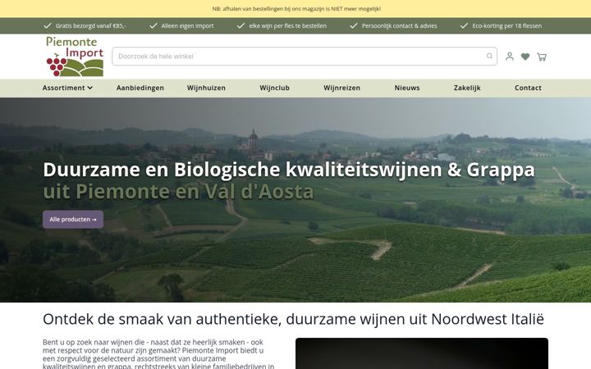Image resolution: width=591 pixels, height=369 pixels.
Task: Open the Piemonte Import logo homepage
Action: point(75,57)
